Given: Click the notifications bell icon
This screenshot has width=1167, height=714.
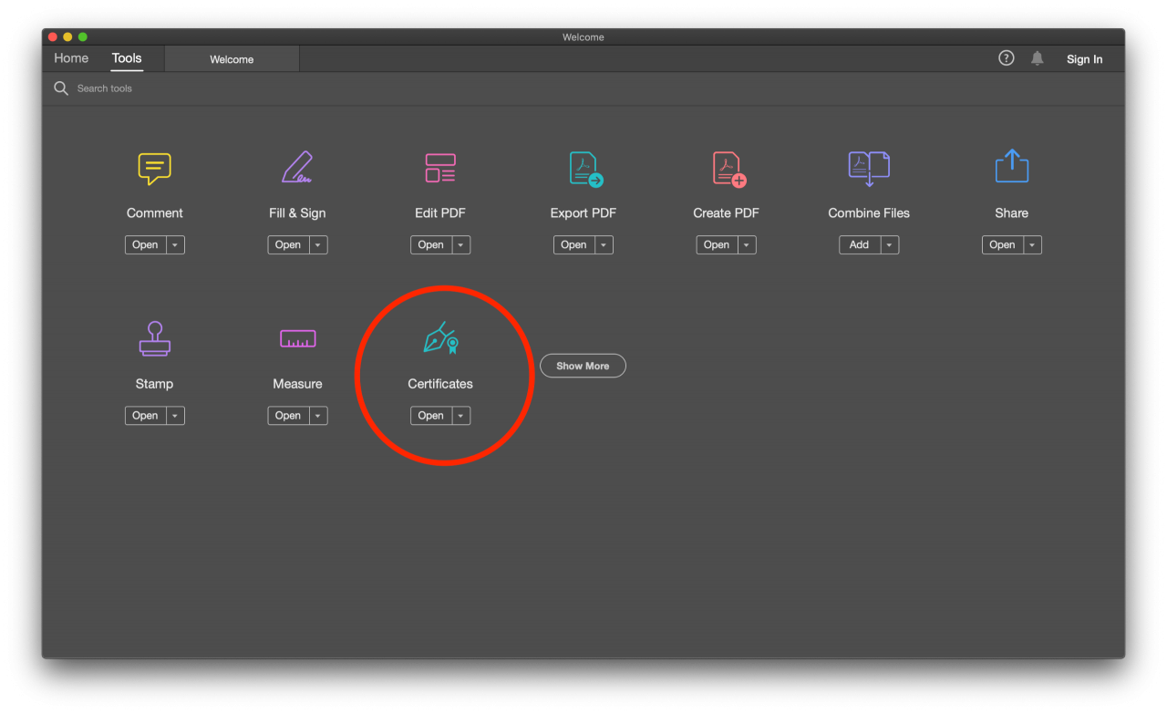Looking at the screenshot, I should tap(1038, 58).
